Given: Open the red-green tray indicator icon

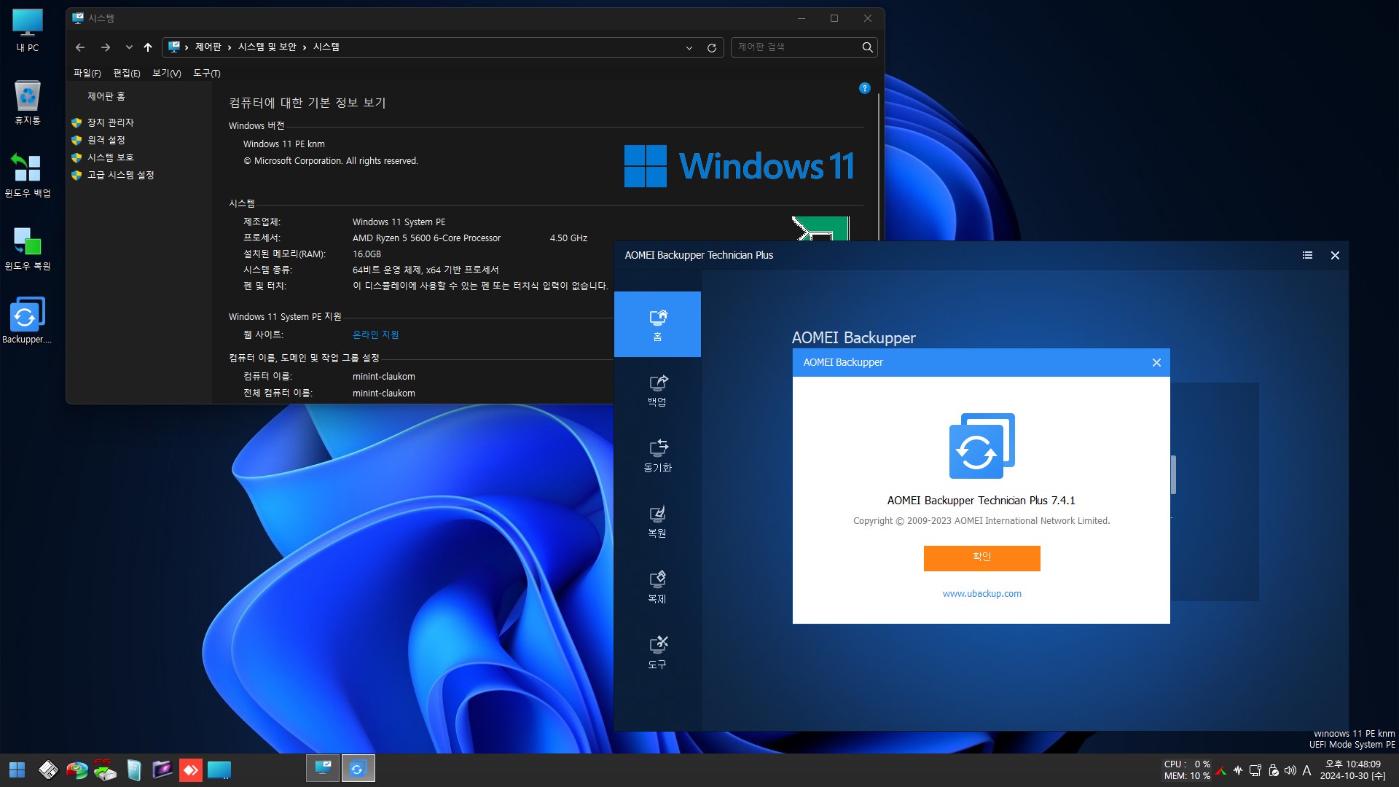Looking at the screenshot, I should pos(1222,770).
